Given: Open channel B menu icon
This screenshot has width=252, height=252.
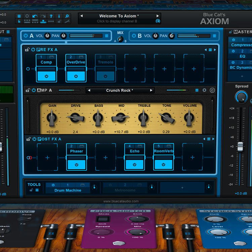Looking at the screenshot, I should 214,36.
